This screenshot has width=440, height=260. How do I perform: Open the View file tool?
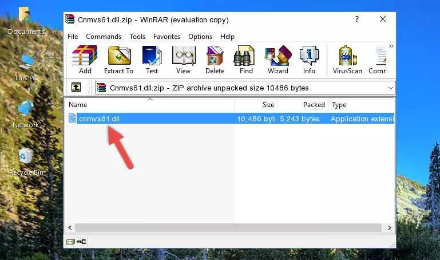click(184, 60)
